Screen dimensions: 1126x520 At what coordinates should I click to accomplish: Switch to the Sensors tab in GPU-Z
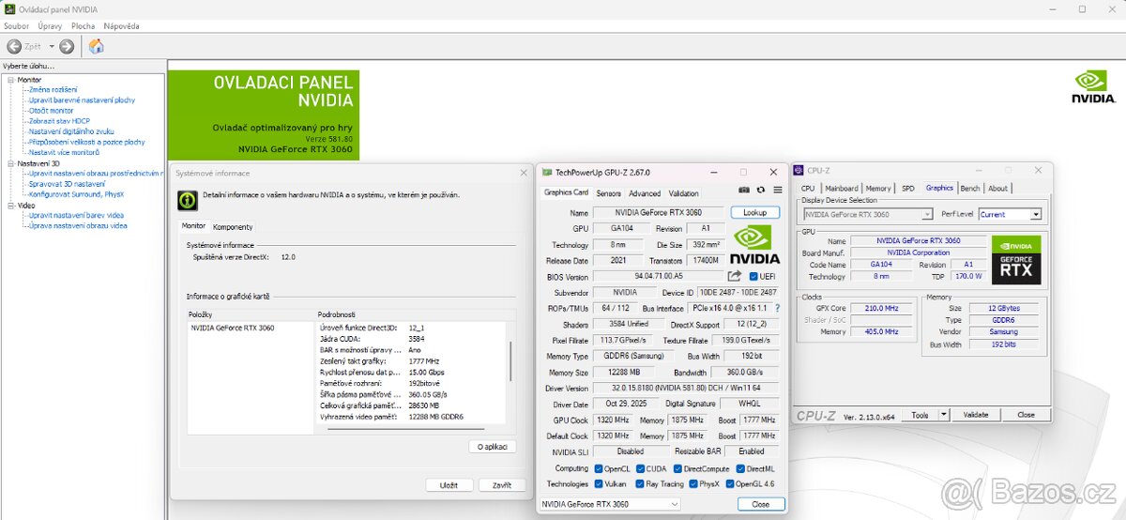[x=608, y=193]
